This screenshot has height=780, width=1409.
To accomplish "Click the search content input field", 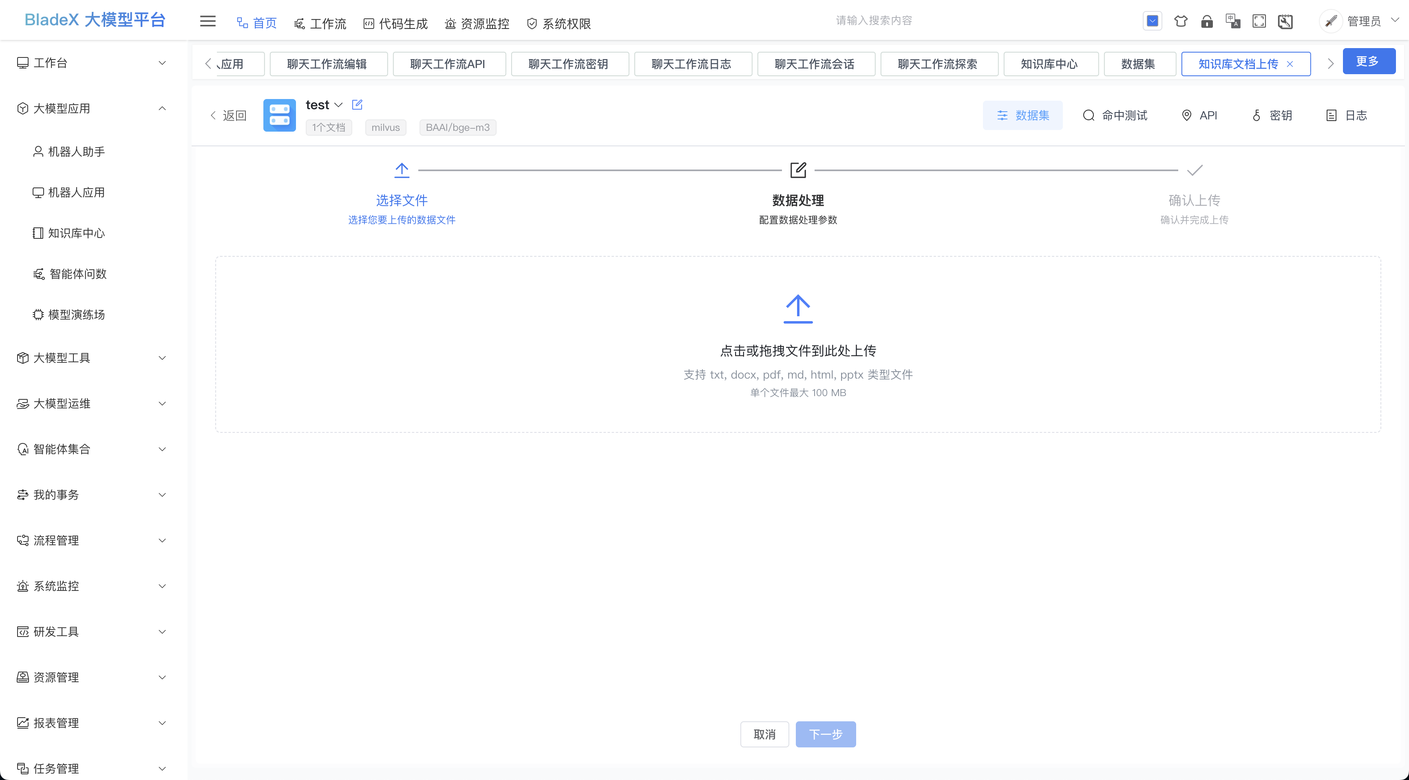I will coord(874,21).
